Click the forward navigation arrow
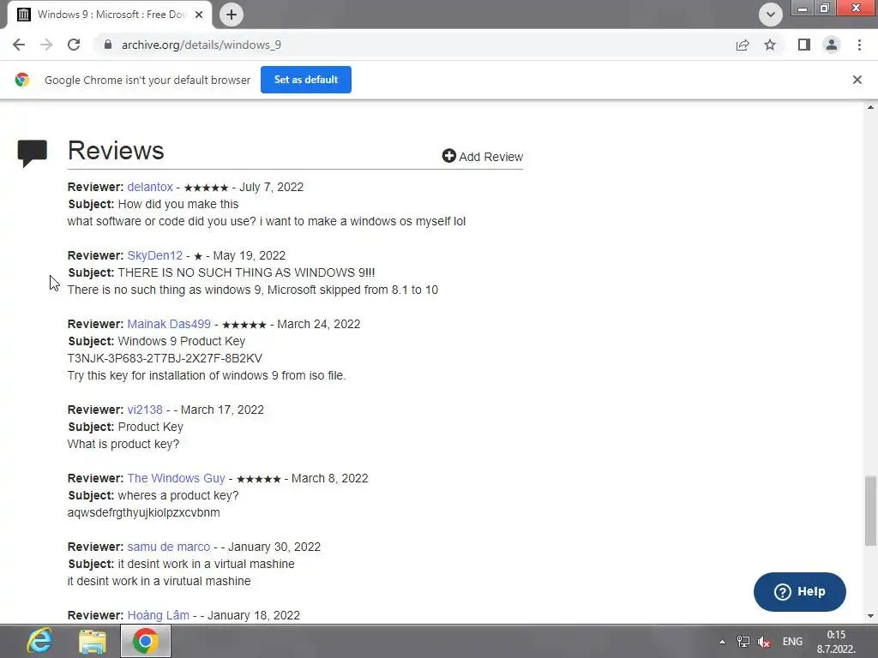Viewport: 878px width, 658px height. tap(46, 45)
